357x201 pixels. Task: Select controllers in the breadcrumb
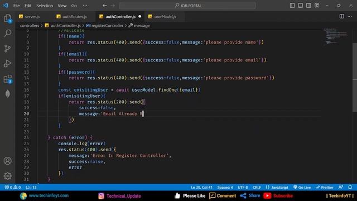point(30,26)
